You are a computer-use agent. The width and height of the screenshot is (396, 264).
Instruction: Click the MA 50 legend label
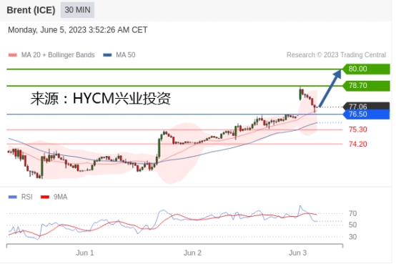[126, 55]
